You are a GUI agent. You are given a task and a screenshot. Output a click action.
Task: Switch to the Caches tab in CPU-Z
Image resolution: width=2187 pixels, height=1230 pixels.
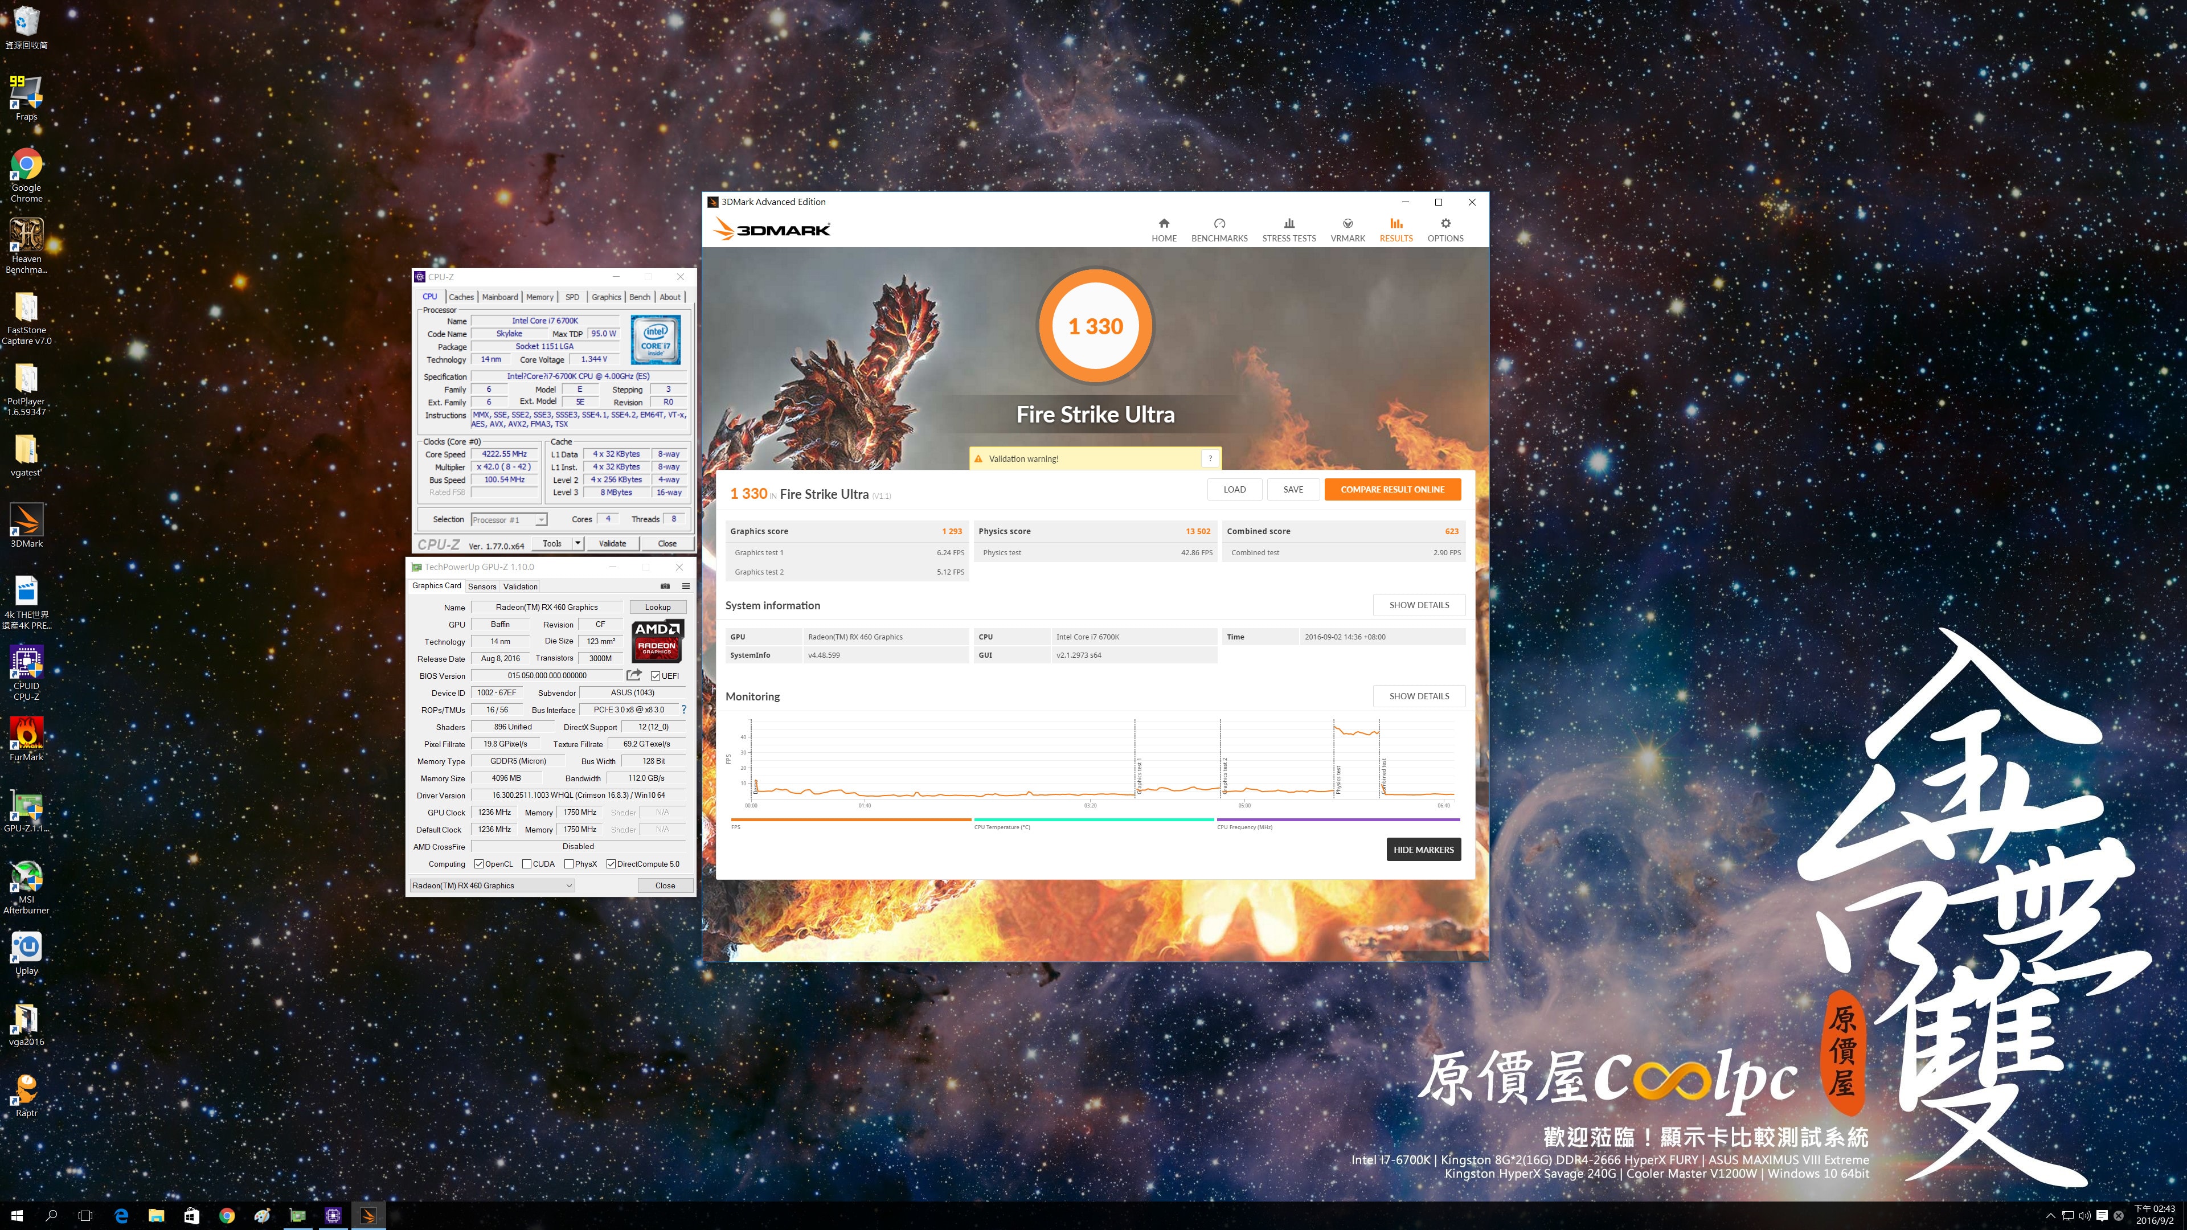click(461, 297)
